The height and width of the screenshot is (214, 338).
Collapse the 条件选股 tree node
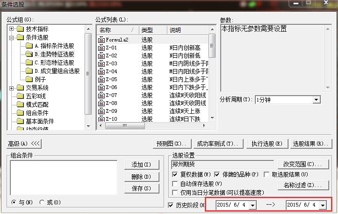pos(11,37)
